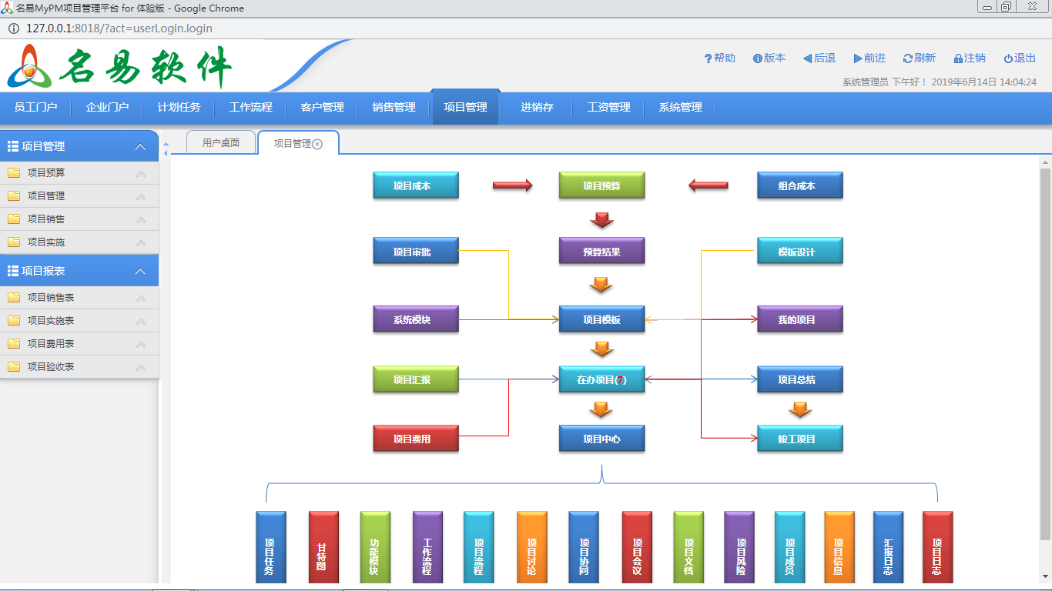Switch to the 用户桌面 tab
Image resolution: width=1052 pixels, height=591 pixels.
tap(221, 142)
